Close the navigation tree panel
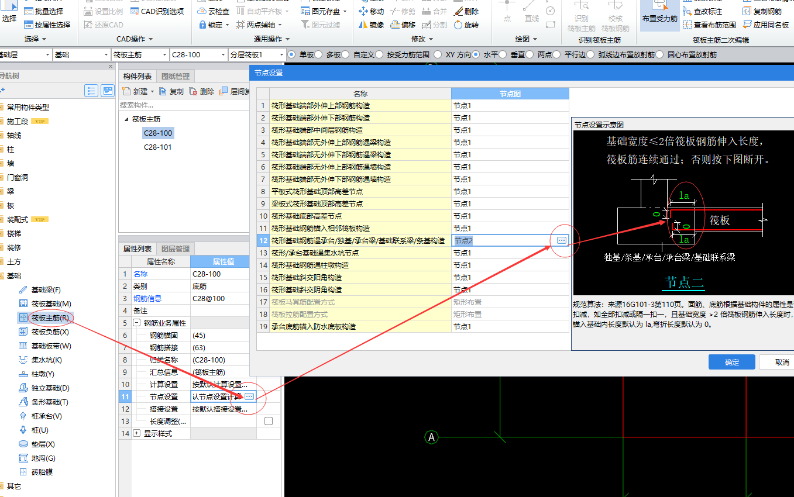This screenshot has width=794, height=497. coord(111,66)
